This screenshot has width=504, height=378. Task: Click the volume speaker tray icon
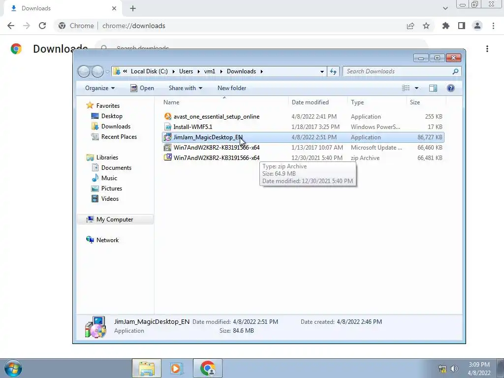454,368
